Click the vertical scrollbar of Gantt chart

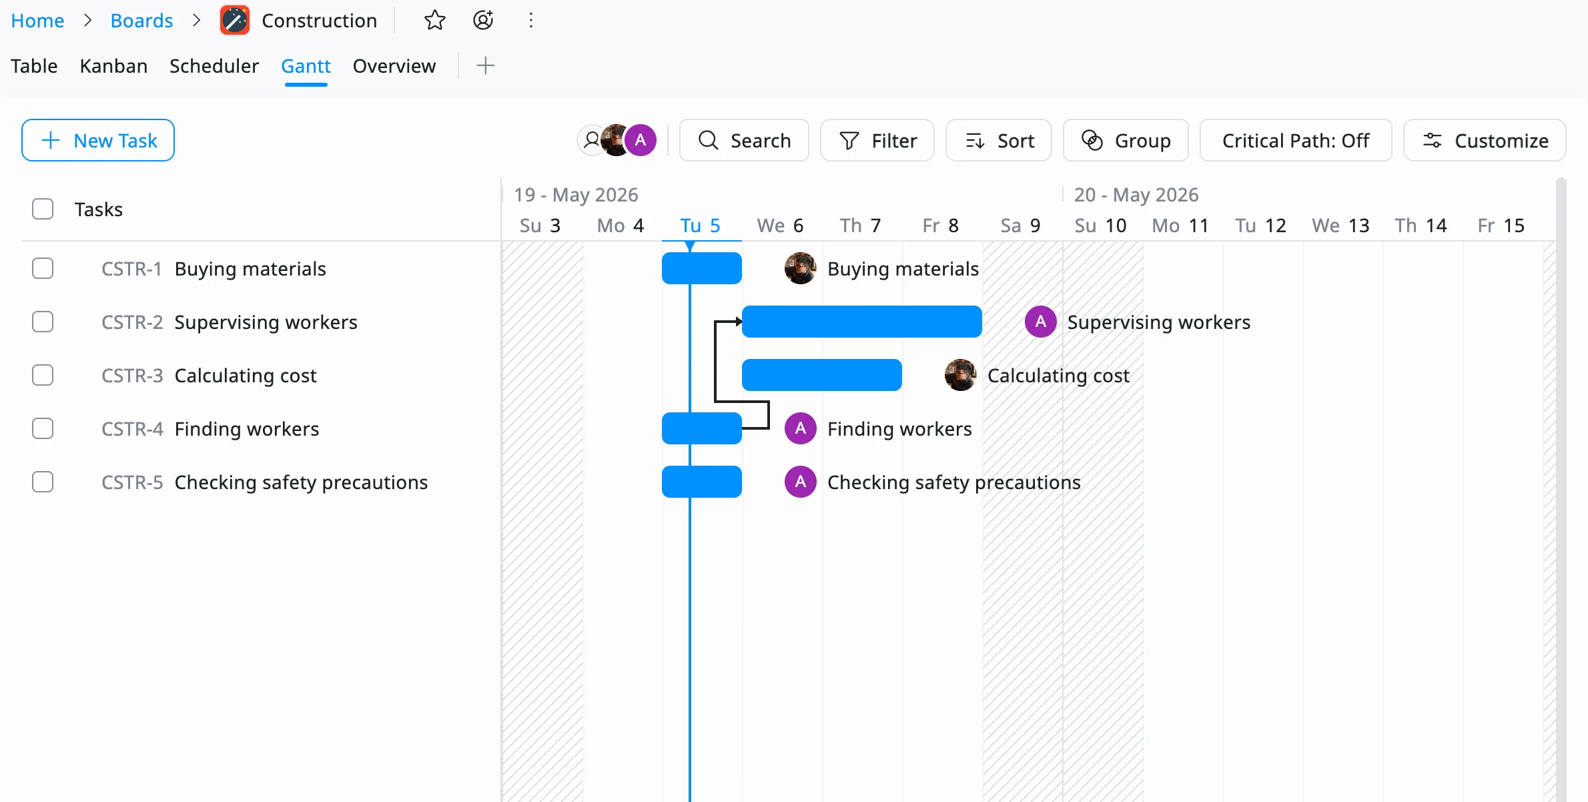(x=1561, y=490)
